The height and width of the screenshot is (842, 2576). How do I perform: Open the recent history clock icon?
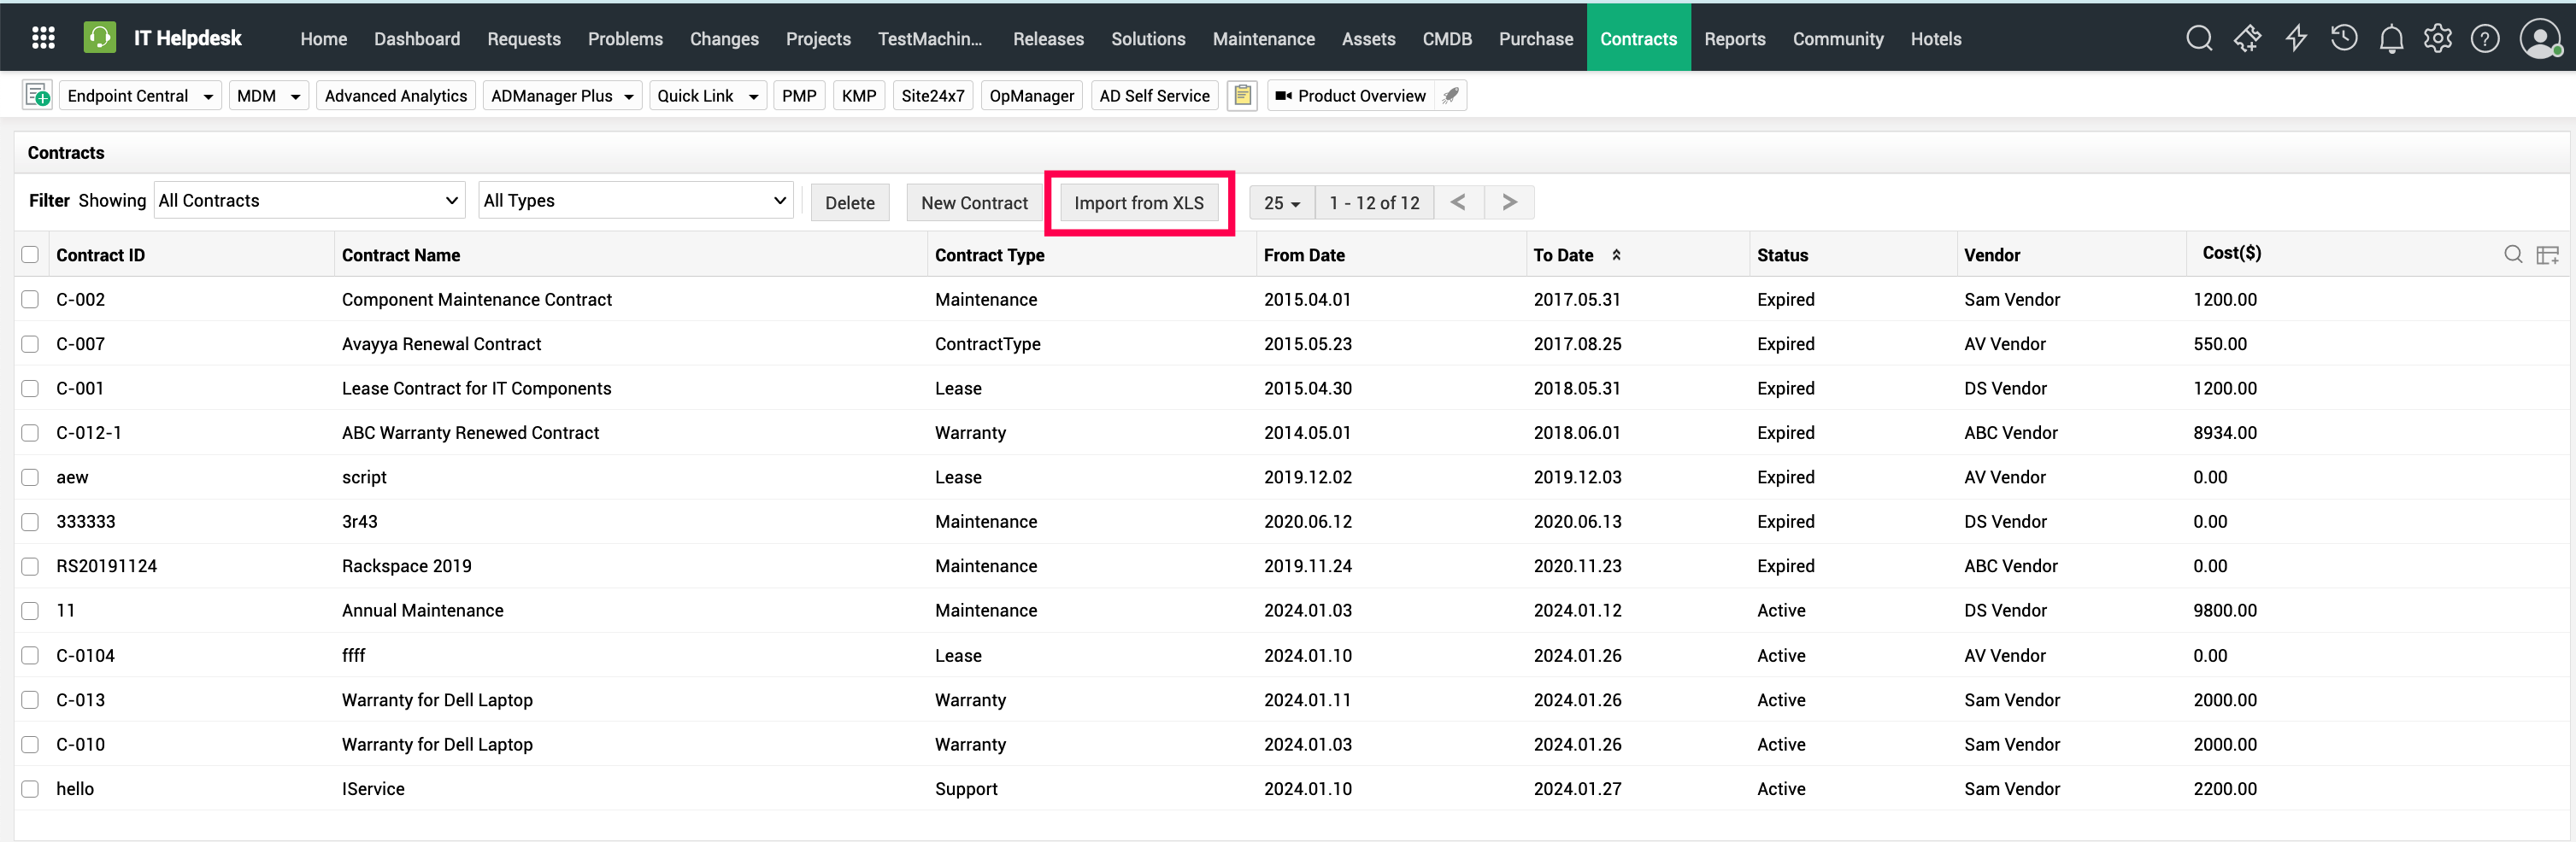(2343, 38)
